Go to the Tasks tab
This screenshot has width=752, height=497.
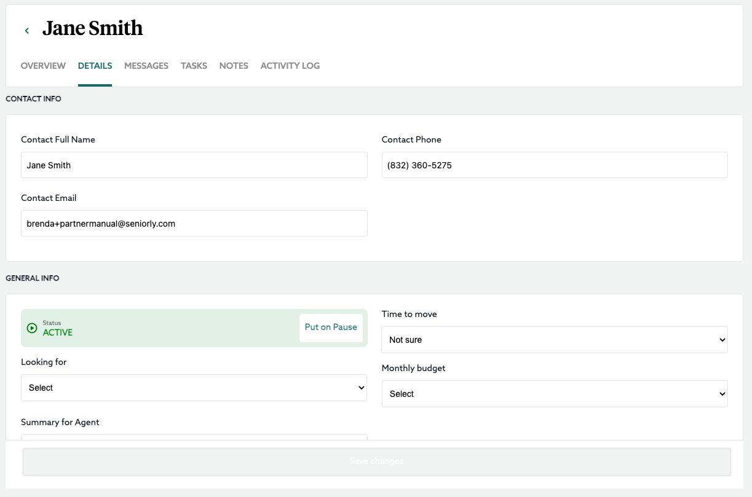click(x=194, y=66)
